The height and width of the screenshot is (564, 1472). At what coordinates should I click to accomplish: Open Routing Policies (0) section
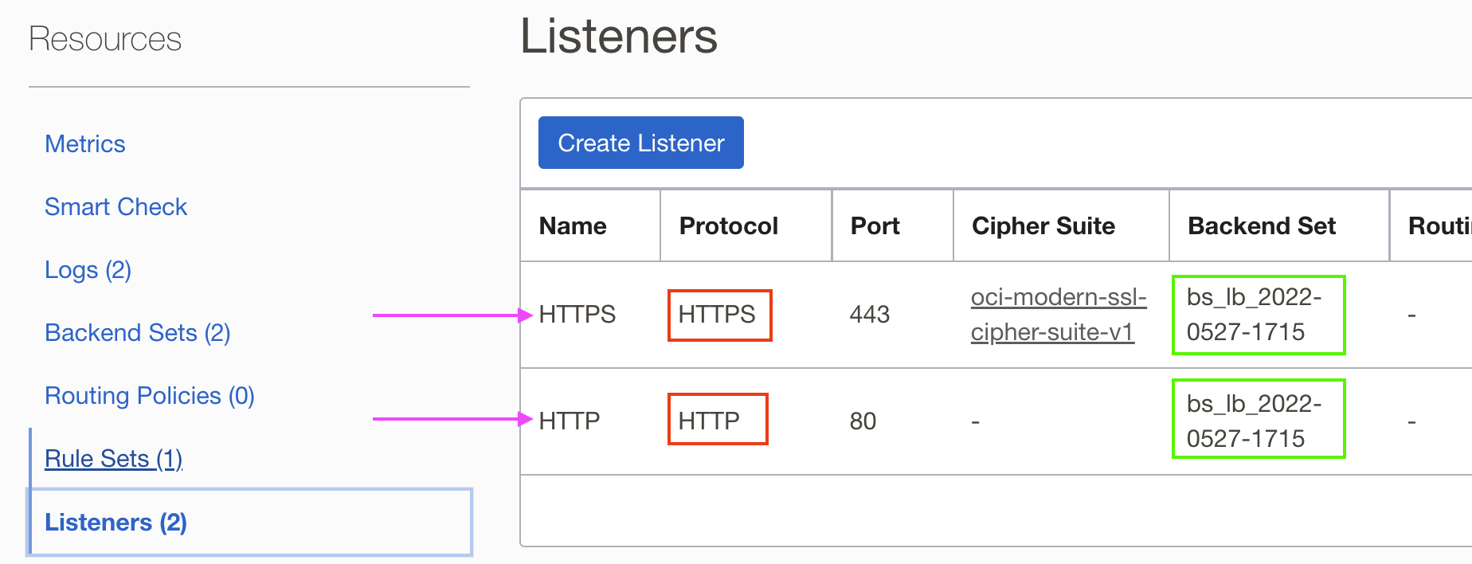149,396
